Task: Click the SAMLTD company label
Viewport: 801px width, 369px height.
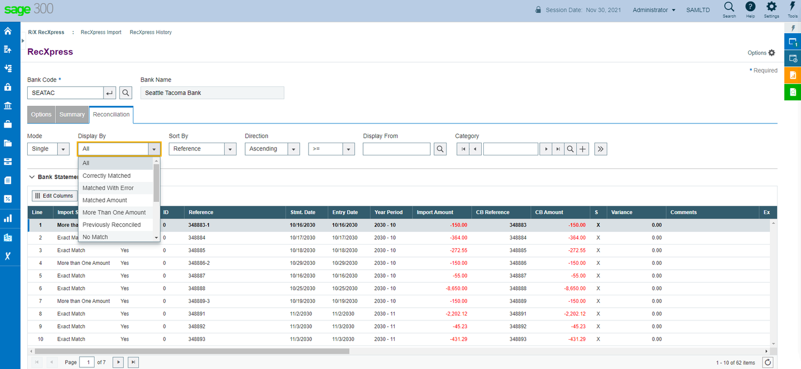Action: click(x=698, y=10)
